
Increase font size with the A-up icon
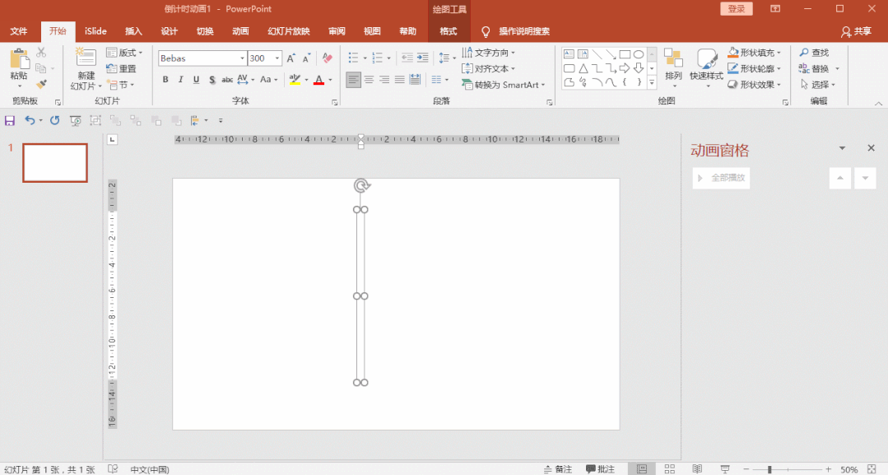(291, 58)
